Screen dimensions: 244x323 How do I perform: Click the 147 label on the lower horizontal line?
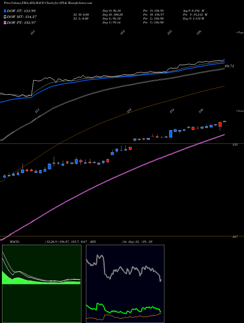235,237
